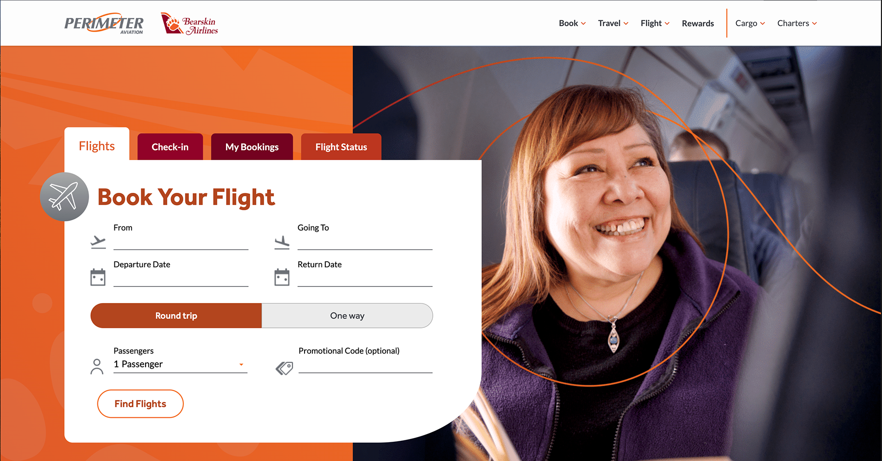Open the Charters dropdown menu
882x461 pixels.
(x=797, y=23)
